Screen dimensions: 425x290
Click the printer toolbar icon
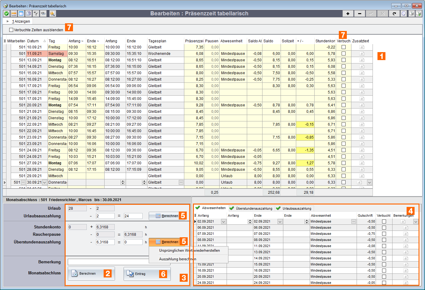(412, 13)
